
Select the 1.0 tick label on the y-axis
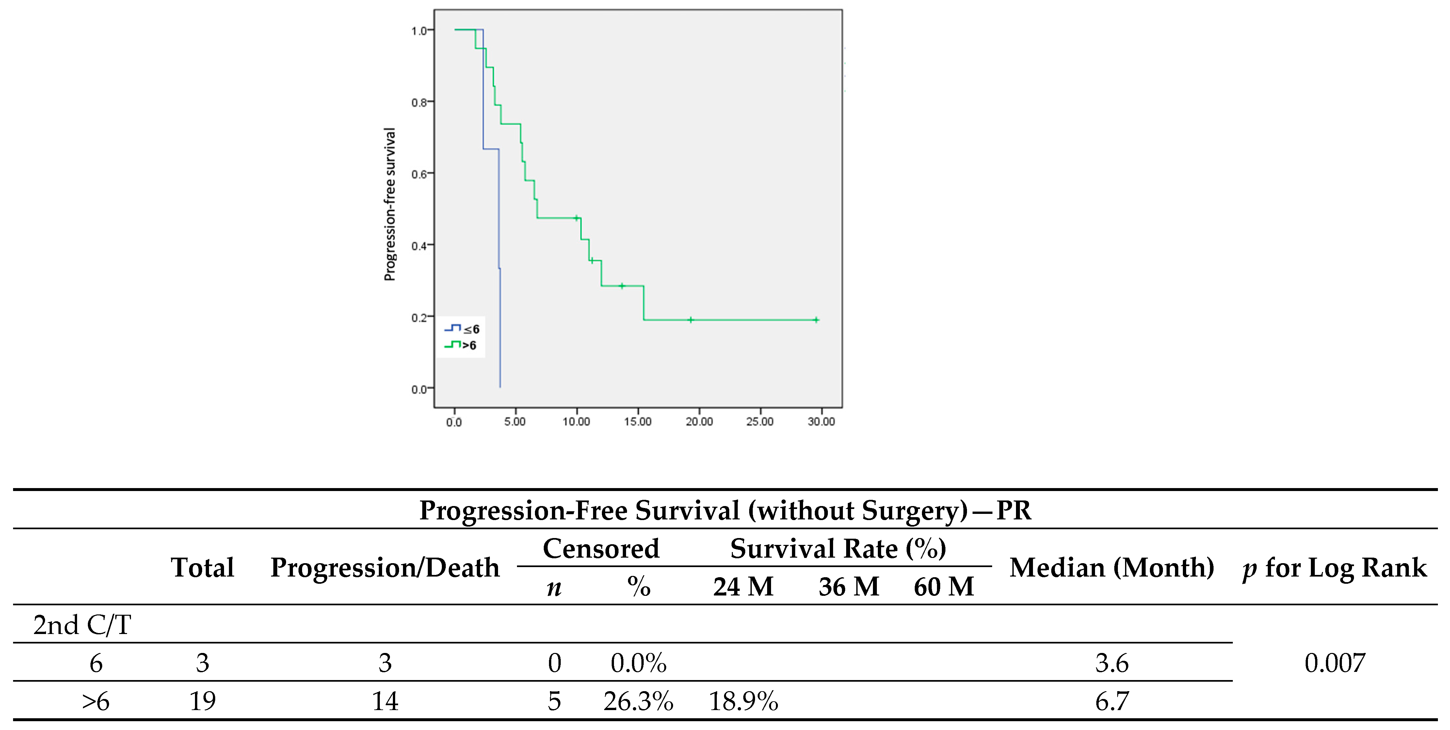click(419, 31)
